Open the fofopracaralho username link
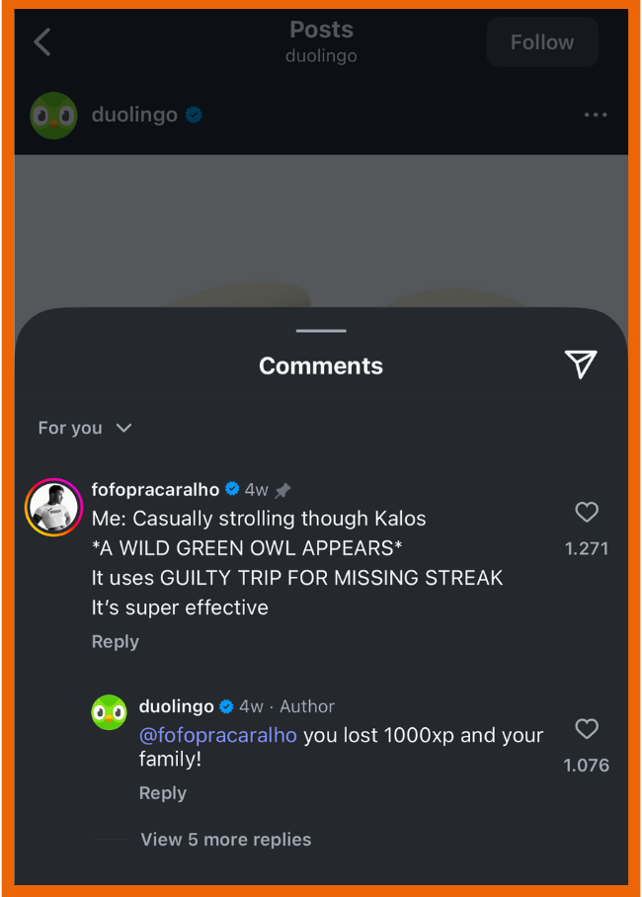 tap(155, 490)
